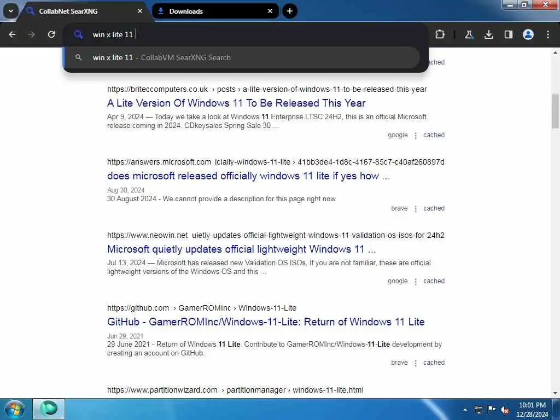This screenshot has height=420, width=560.
Task: Click the neowin.net result URL
Action: [x=276, y=235]
